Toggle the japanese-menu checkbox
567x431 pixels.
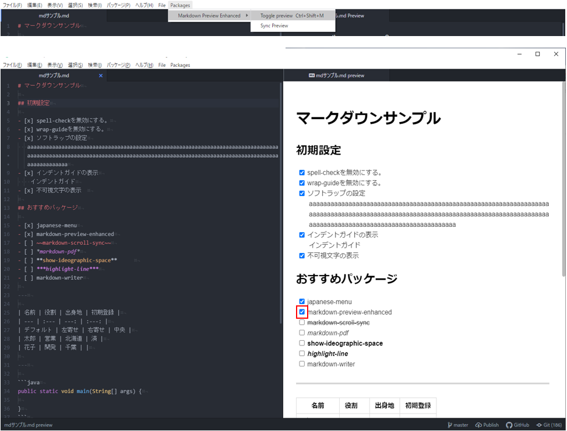pyautogui.click(x=302, y=301)
